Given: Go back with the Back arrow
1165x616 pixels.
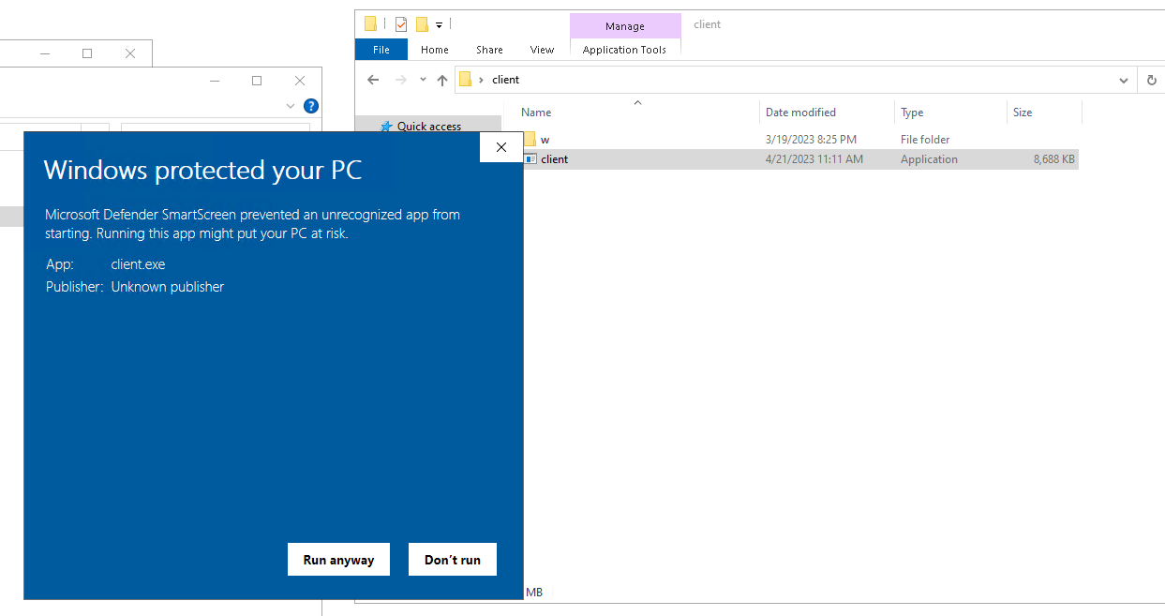Looking at the screenshot, I should 373,80.
